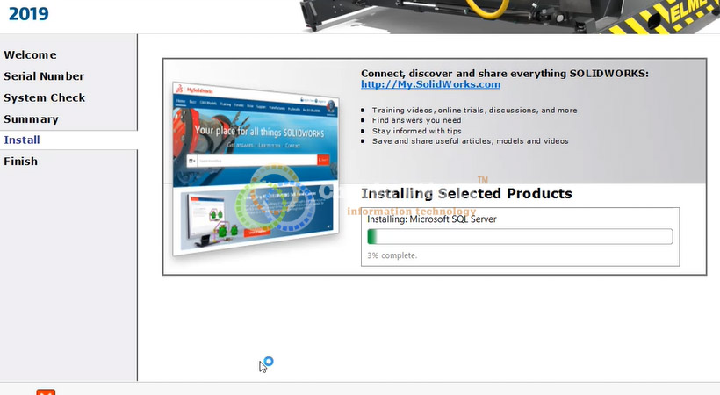
Task: Click the orange icon at the bottom-left edge
Action: point(46,391)
